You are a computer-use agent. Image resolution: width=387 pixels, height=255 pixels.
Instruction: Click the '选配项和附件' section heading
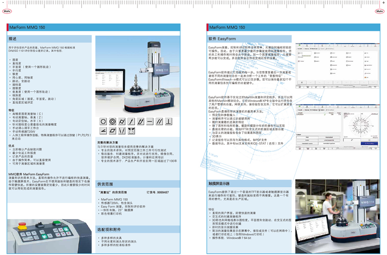[x=109, y=229]
